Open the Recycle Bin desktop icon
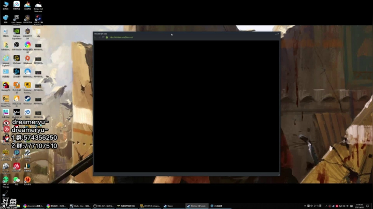 [6, 33]
